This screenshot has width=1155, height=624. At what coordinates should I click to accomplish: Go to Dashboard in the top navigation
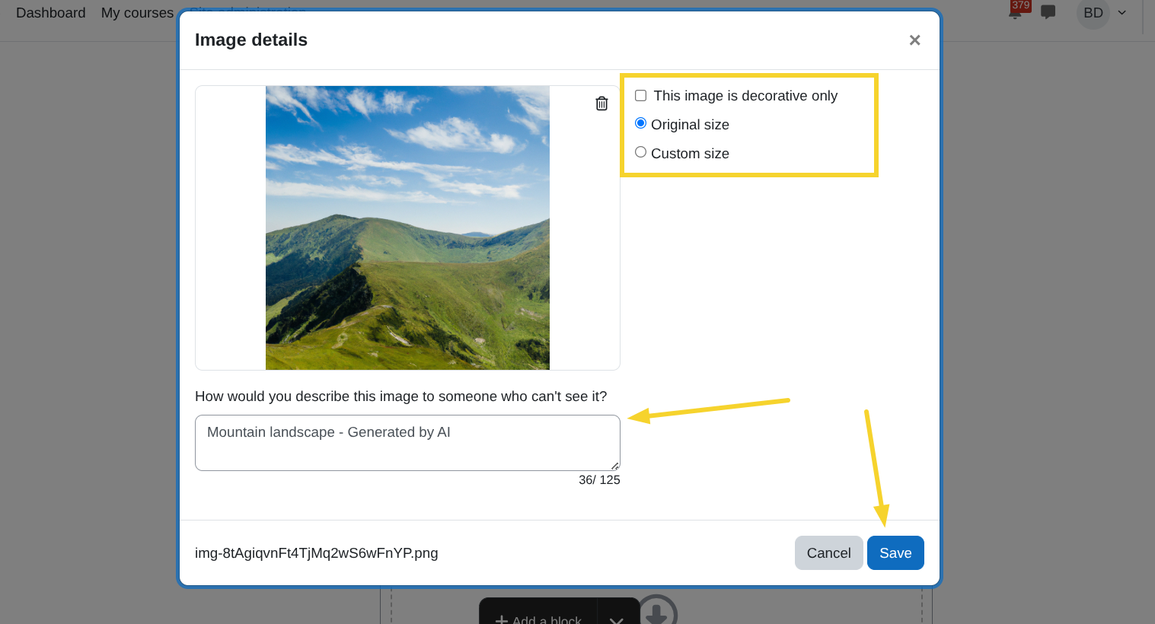[x=51, y=13]
